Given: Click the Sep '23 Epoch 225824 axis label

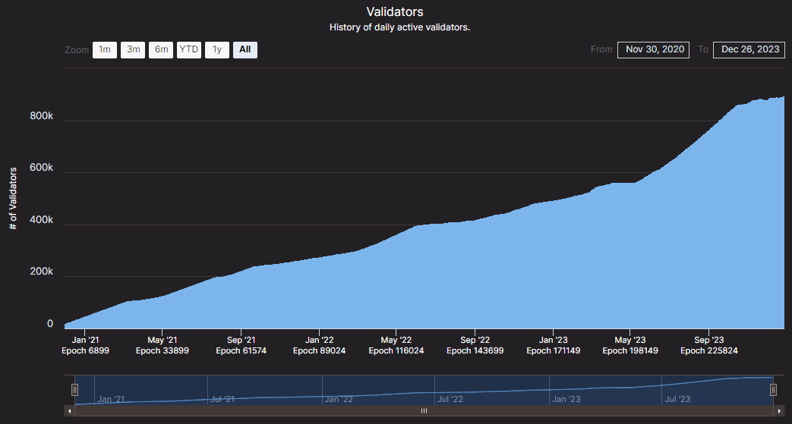Looking at the screenshot, I should [708, 345].
